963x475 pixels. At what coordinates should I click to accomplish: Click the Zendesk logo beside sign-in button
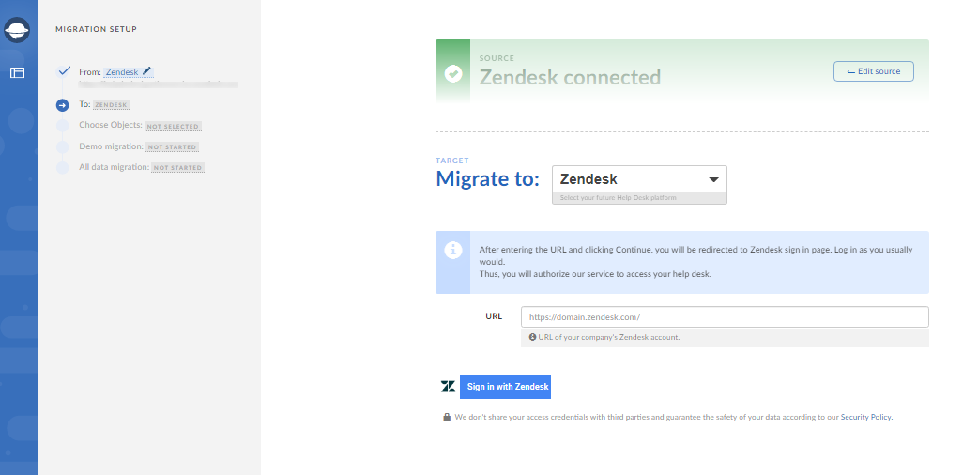coord(449,387)
